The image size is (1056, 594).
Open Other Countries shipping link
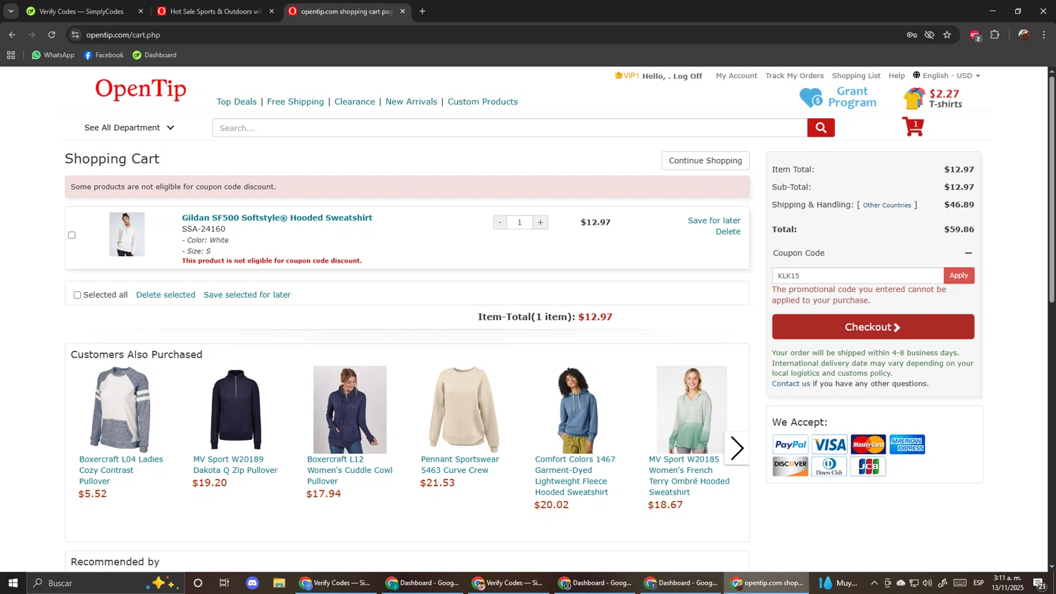(887, 206)
